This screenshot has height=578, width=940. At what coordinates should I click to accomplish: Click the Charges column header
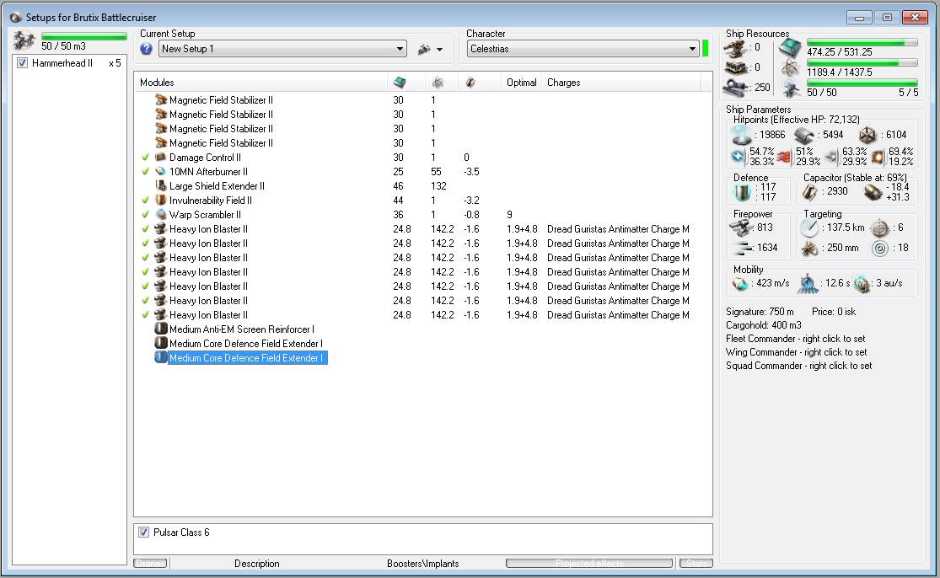(621, 83)
